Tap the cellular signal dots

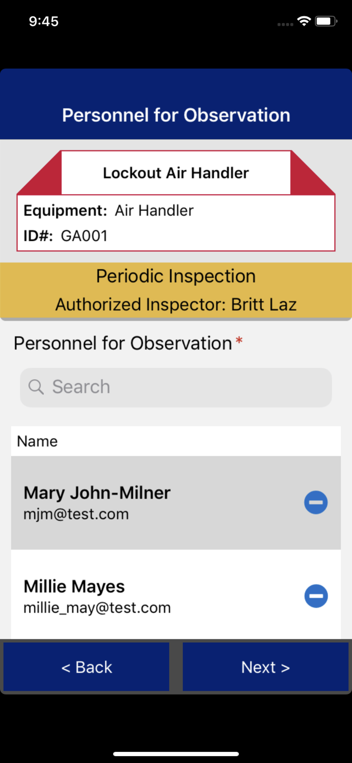tap(285, 24)
